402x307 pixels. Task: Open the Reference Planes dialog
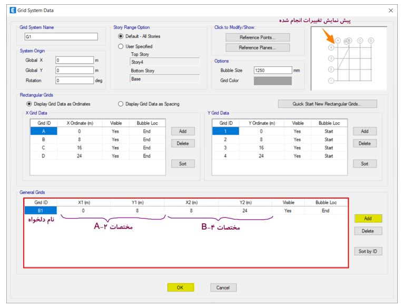click(x=258, y=48)
